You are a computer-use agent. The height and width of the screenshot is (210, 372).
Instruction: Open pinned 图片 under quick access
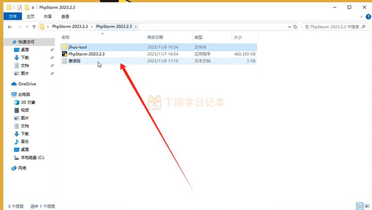(x=25, y=73)
